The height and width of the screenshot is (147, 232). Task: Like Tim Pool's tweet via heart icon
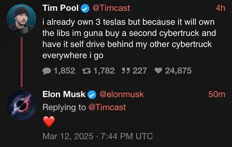157,71
